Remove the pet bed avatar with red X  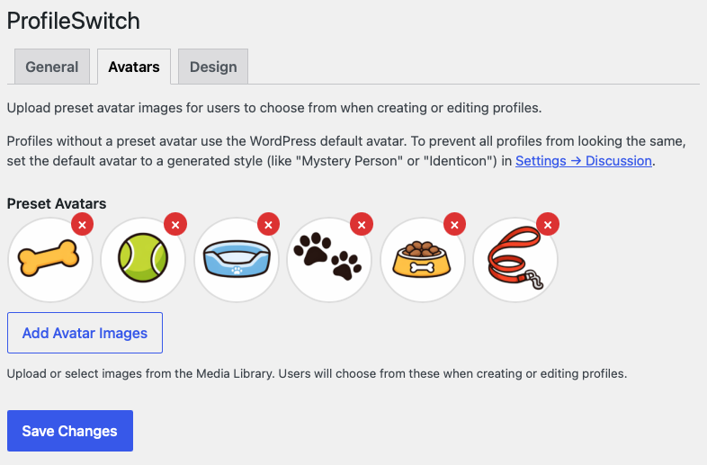coord(268,224)
